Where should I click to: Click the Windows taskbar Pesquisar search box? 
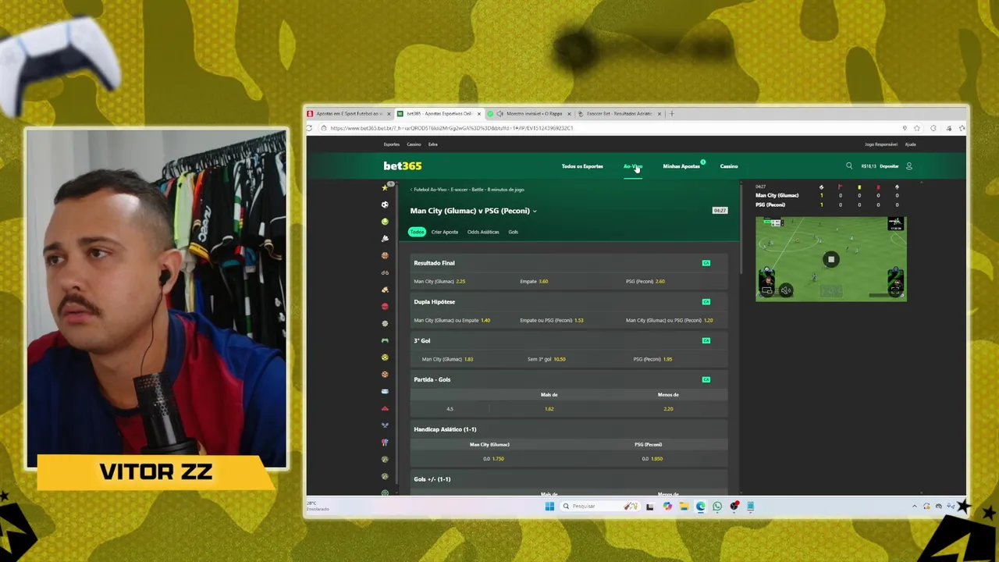(x=599, y=506)
